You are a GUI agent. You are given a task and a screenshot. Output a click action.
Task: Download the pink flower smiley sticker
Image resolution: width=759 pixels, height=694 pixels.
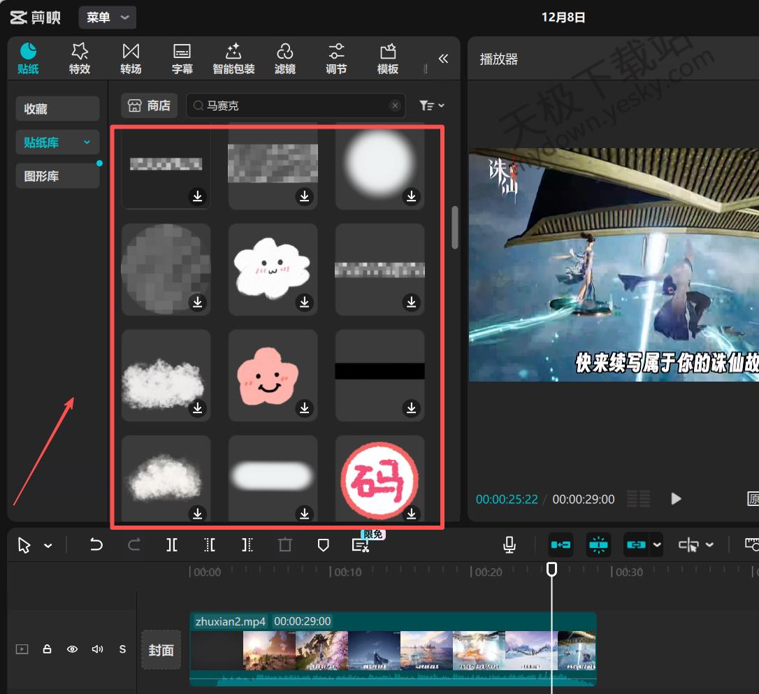pos(305,407)
